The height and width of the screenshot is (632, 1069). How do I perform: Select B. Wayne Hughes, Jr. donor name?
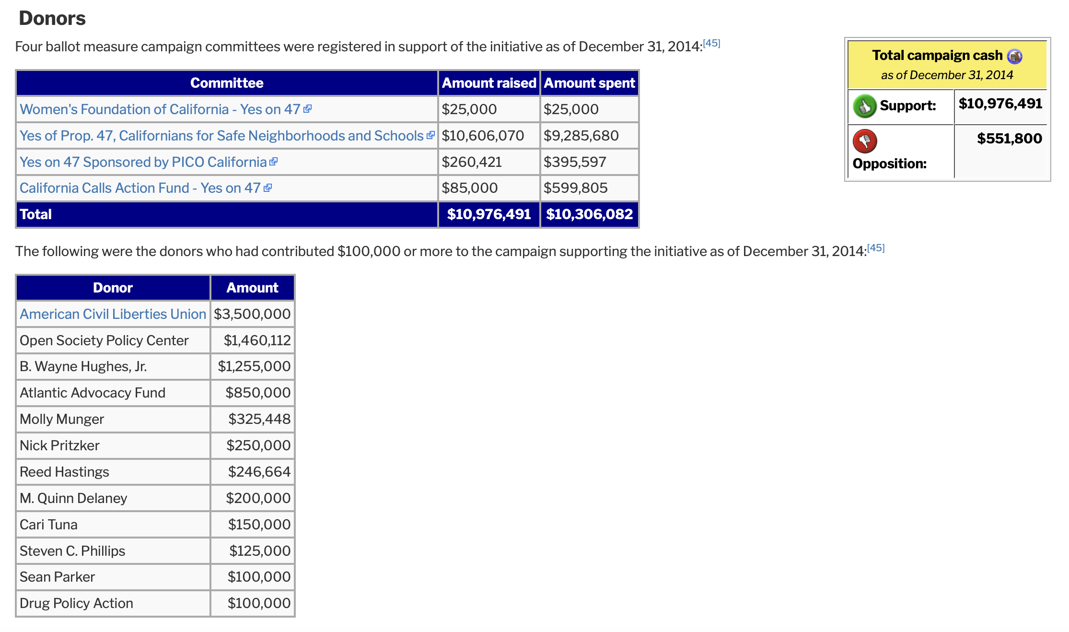[x=83, y=366]
